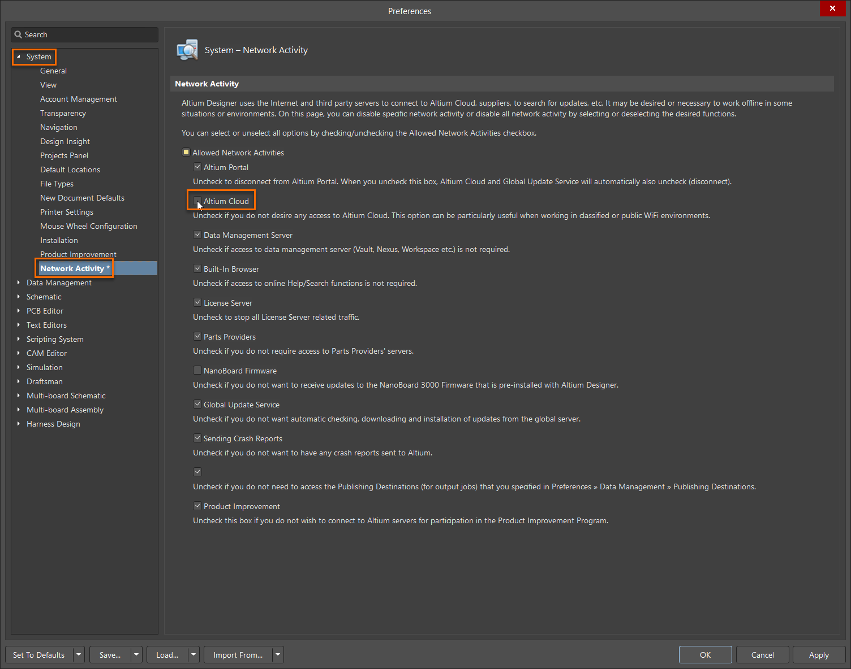This screenshot has width=851, height=669.
Task: Open the Import From dropdown arrow
Action: [x=277, y=654]
